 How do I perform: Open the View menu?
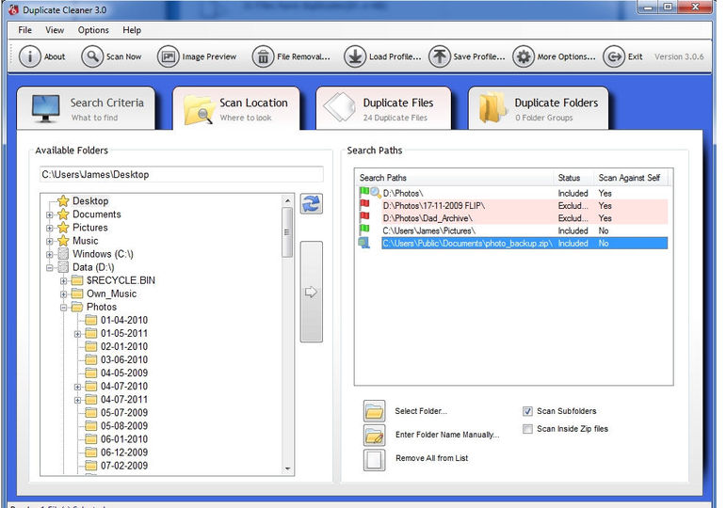55,30
